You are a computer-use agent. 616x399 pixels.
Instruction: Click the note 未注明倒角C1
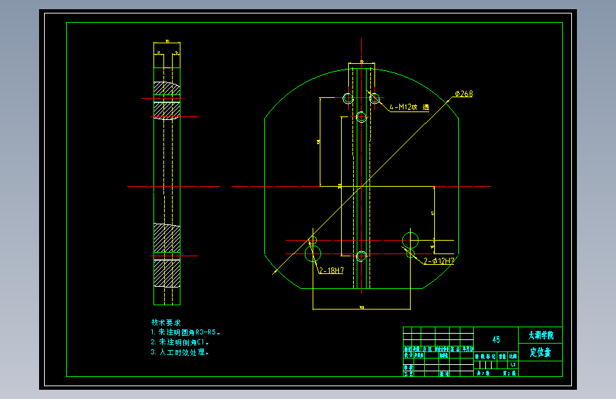180,342
